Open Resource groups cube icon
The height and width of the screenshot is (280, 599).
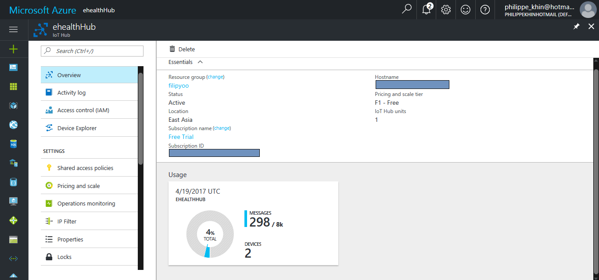tap(13, 106)
